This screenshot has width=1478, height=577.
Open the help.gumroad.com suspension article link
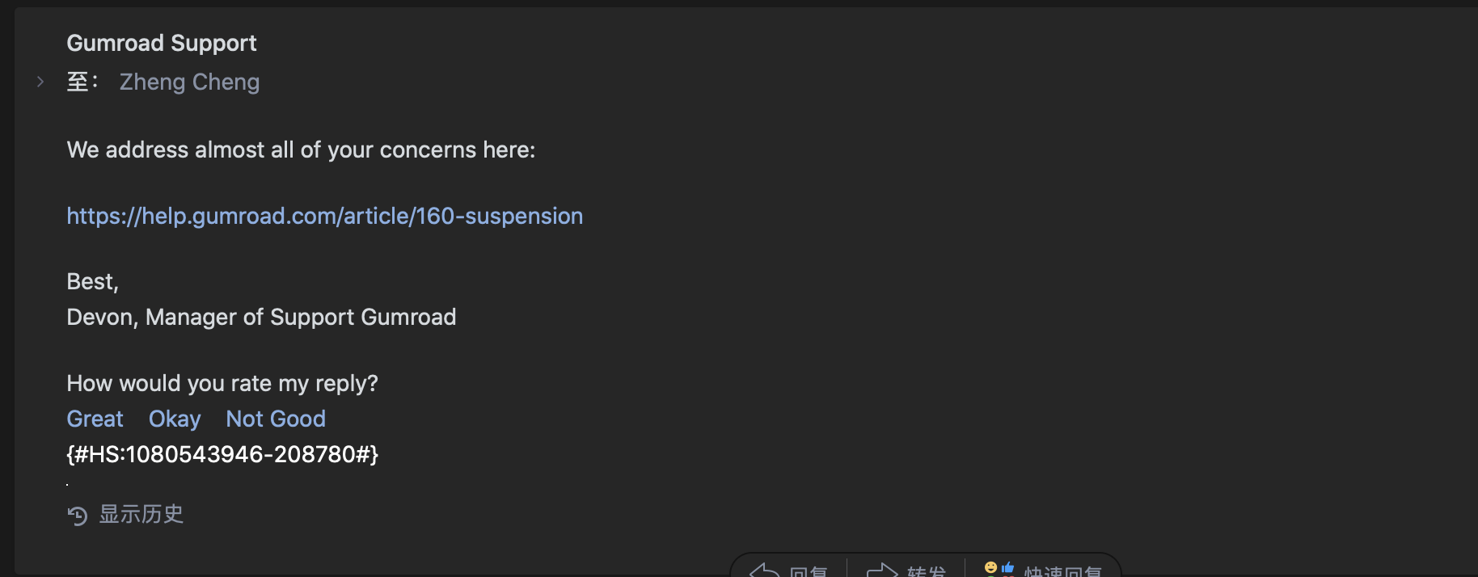(324, 216)
